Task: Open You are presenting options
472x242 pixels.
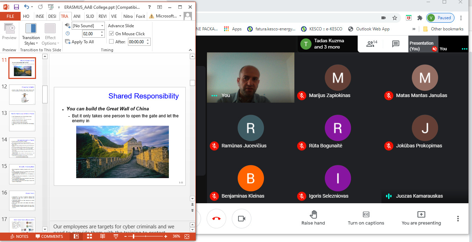Action: (421, 218)
